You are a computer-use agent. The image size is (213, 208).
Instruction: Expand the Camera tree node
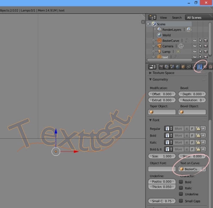pyautogui.click(x=153, y=46)
